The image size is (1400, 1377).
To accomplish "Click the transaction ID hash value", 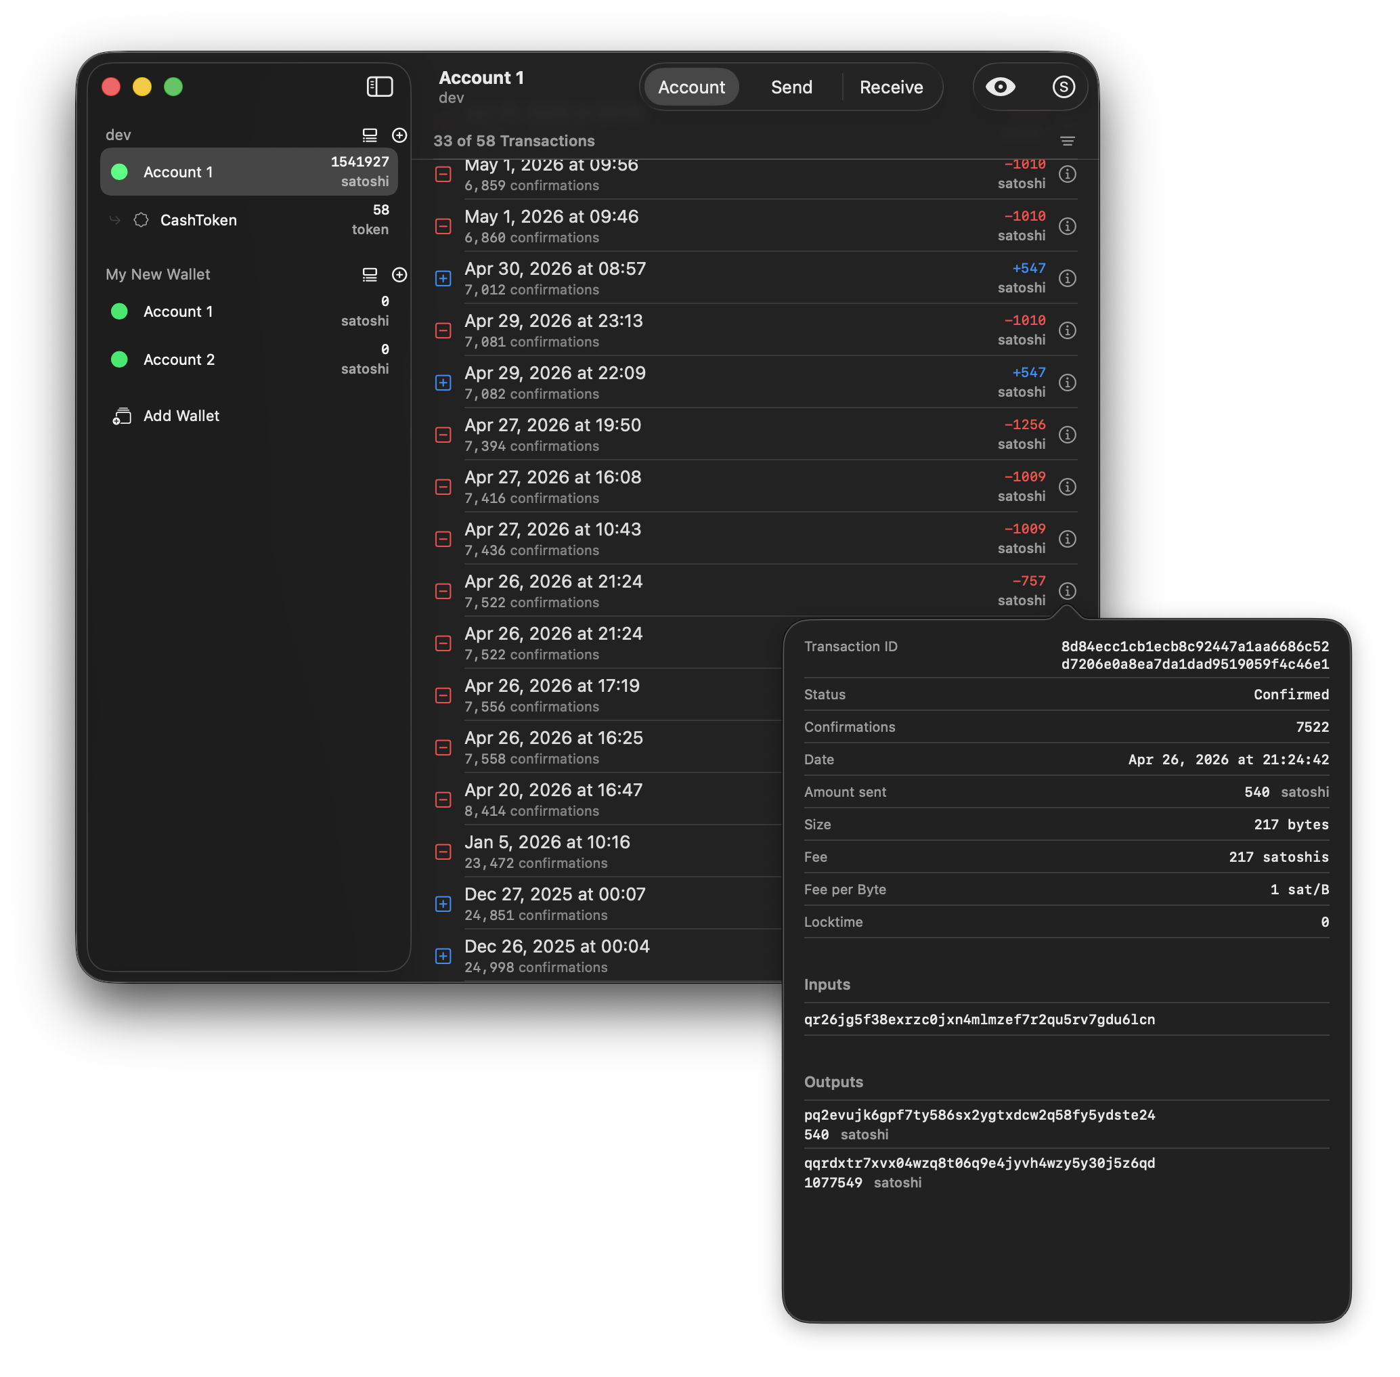I will pos(1195,655).
